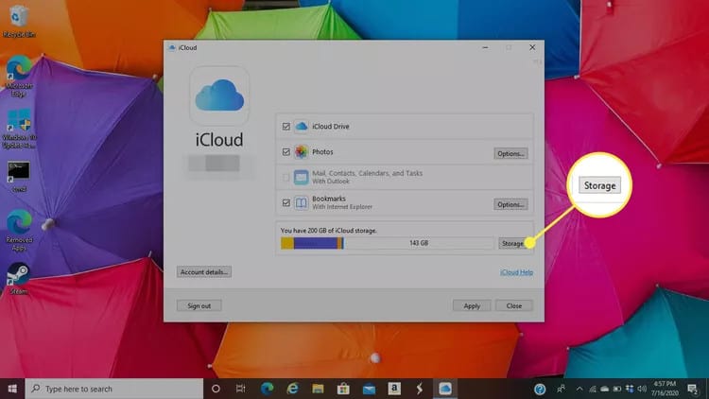Open File Explorer from taskbar
The height and width of the screenshot is (399, 709).
pos(318,389)
